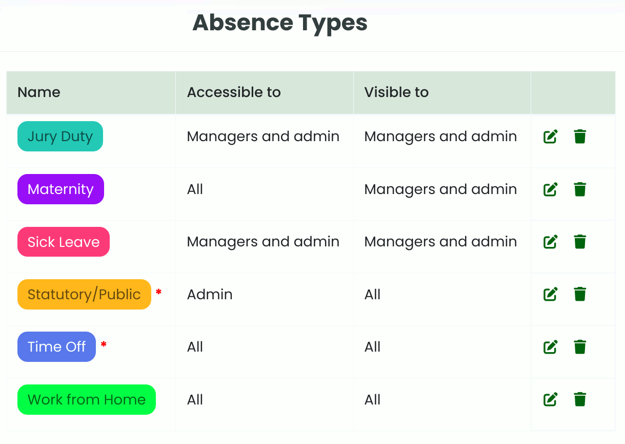Delete the Maternity absence type

click(580, 189)
